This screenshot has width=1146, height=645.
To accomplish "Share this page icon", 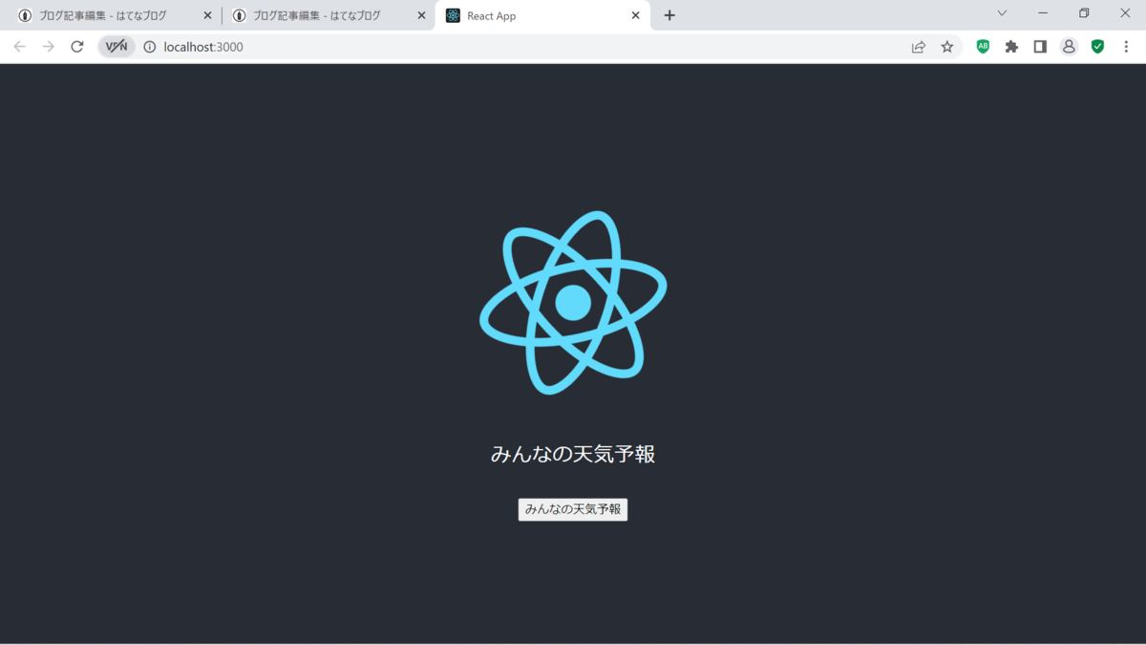I will tap(918, 46).
